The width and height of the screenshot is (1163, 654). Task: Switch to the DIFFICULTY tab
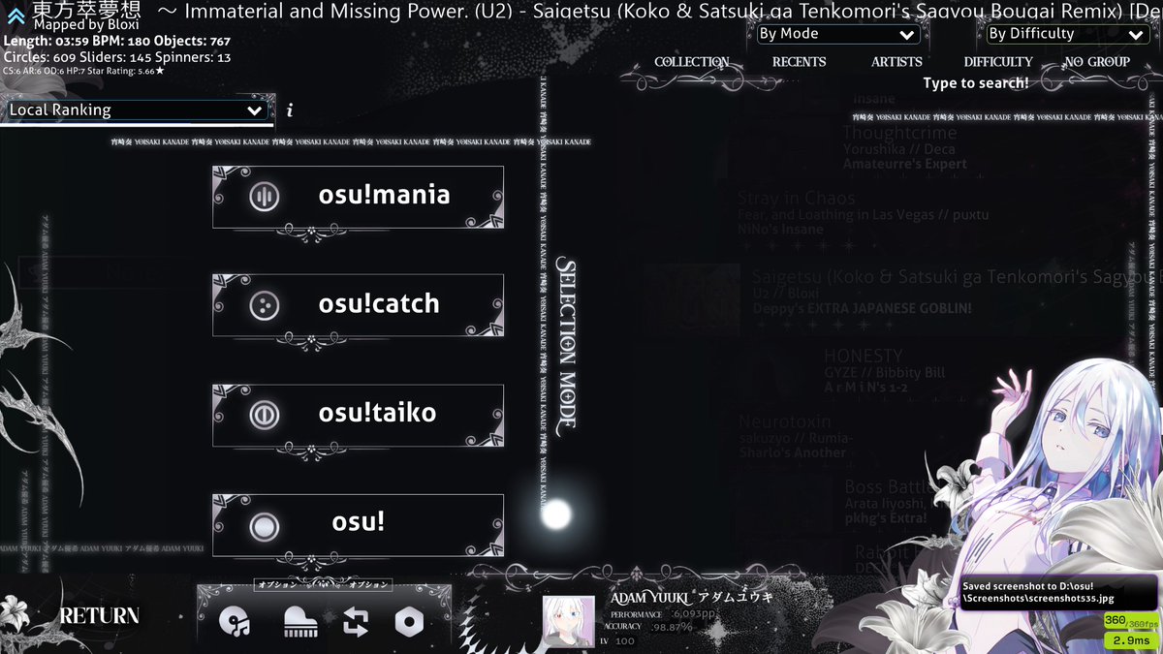point(998,62)
